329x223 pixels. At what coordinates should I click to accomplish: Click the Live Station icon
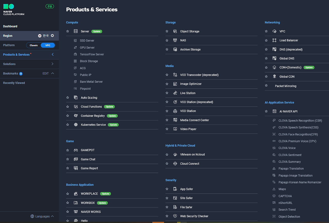coord(175,93)
